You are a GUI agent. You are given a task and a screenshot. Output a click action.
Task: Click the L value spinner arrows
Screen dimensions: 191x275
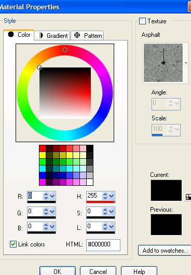105,227
